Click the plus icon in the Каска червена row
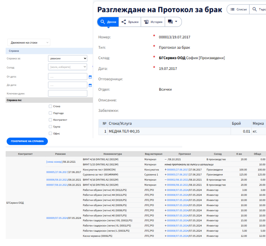The image size is (266, 246). [165, 236]
